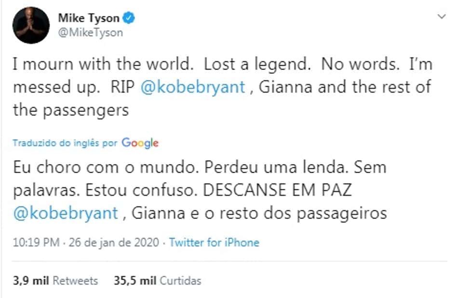Image resolution: width=458 pixels, height=298 pixels.
Task: Open the 10:19 PM timestamp link
Action: point(36,243)
